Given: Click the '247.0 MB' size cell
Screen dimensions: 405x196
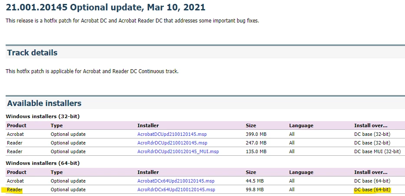Looking at the screenshot, I should (256, 143).
